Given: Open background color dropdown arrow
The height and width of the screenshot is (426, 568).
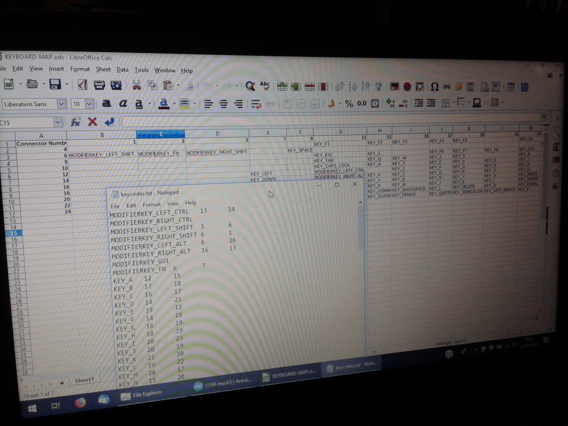Looking at the screenshot, I should pos(195,104).
